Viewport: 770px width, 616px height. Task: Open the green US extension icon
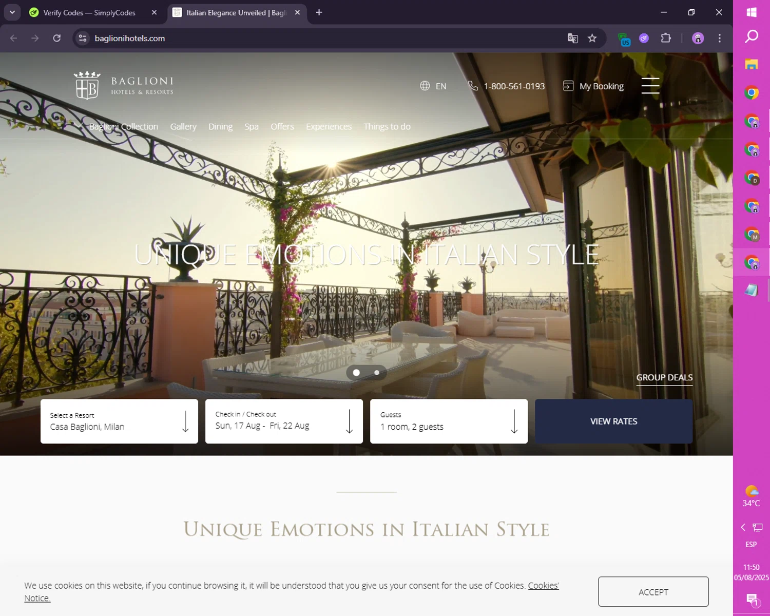click(624, 39)
